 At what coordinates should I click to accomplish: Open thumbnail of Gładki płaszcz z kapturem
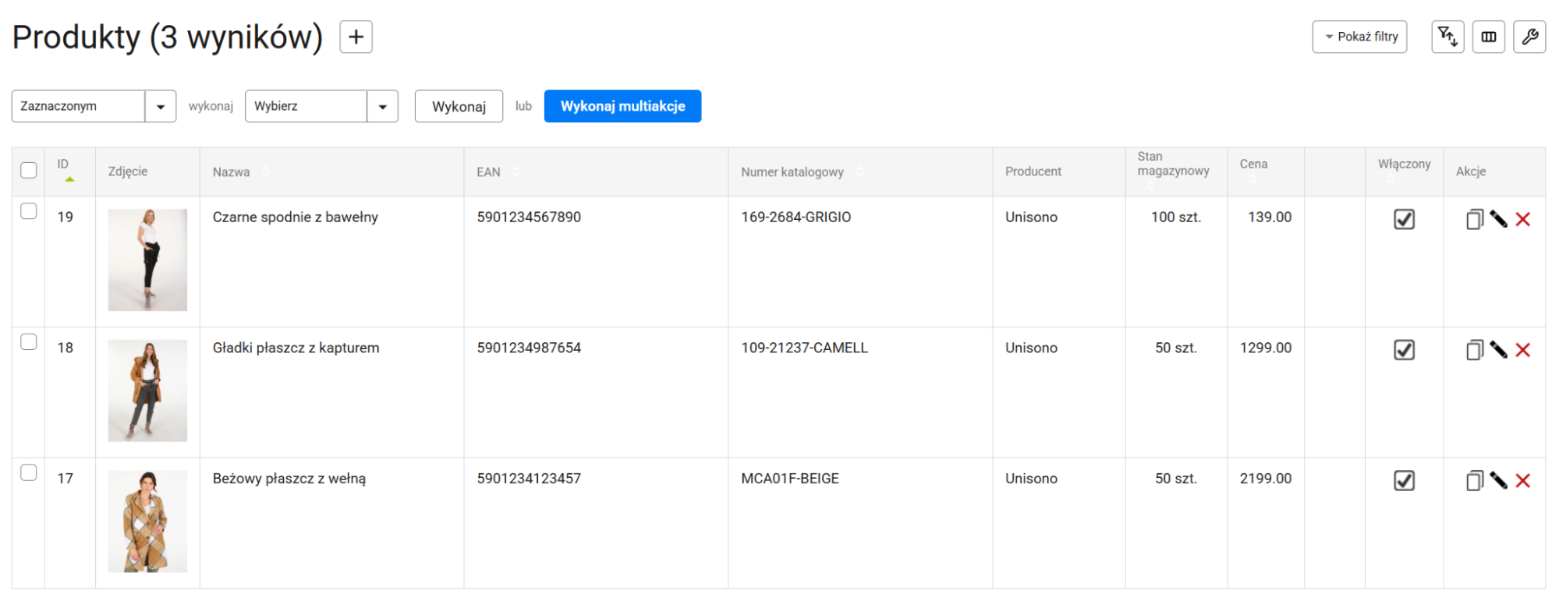tap(147, 391)
